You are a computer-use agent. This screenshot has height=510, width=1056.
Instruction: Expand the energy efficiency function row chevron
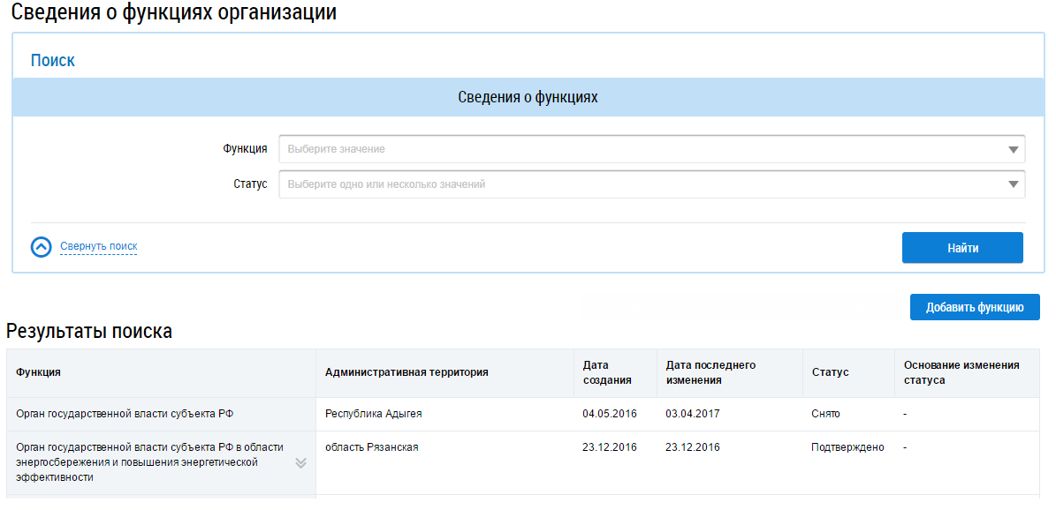click(x=300, y=462)
